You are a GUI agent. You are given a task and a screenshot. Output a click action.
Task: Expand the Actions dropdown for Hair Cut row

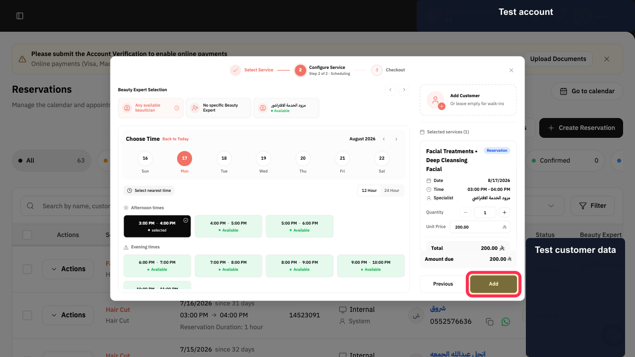68,315
